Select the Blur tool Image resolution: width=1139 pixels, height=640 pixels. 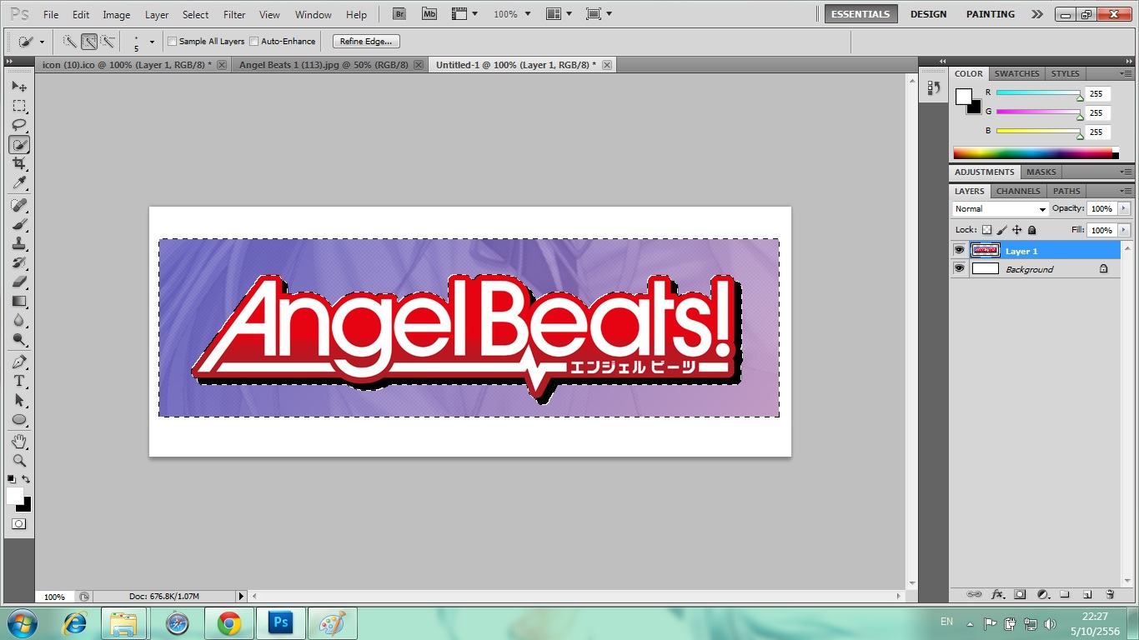pos(19,320)
